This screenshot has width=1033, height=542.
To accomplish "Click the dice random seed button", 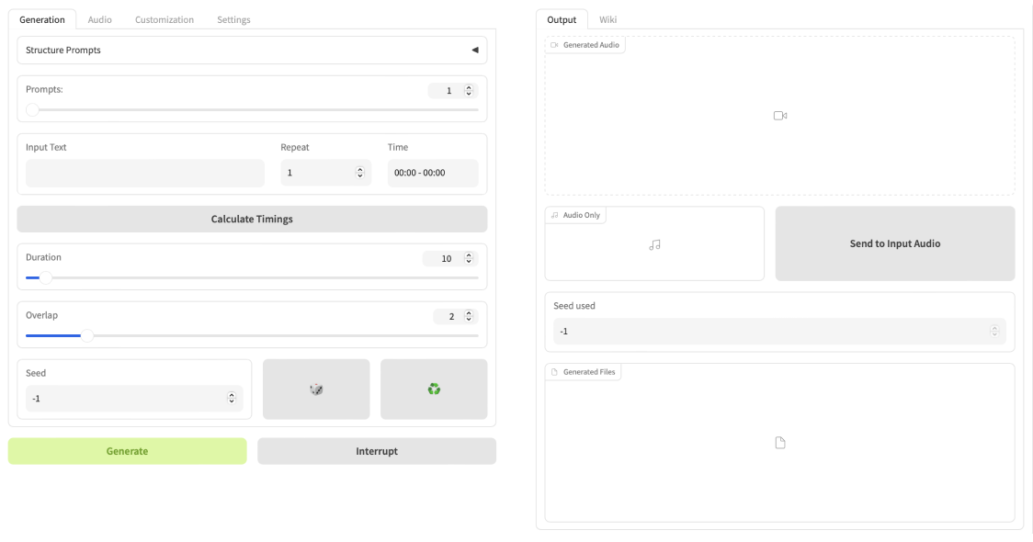I will pos(316,390).
